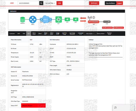136x111 pixels.
Task: Click the ONT Type value OPEN_FIBERHOME
Action: pos(28,97)
